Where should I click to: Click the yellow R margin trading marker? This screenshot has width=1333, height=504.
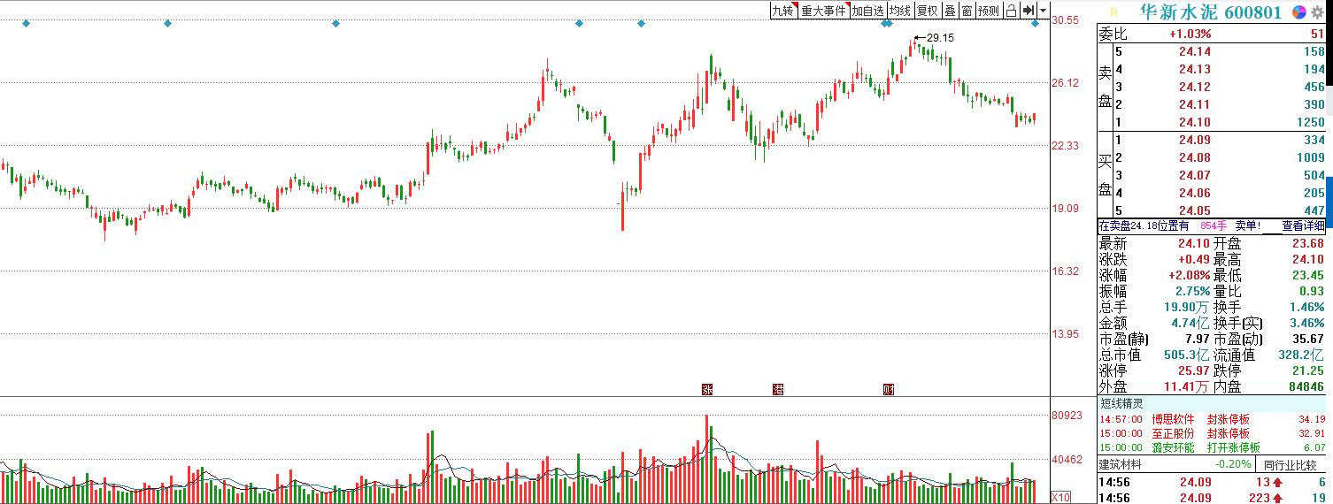point(1114,12)
